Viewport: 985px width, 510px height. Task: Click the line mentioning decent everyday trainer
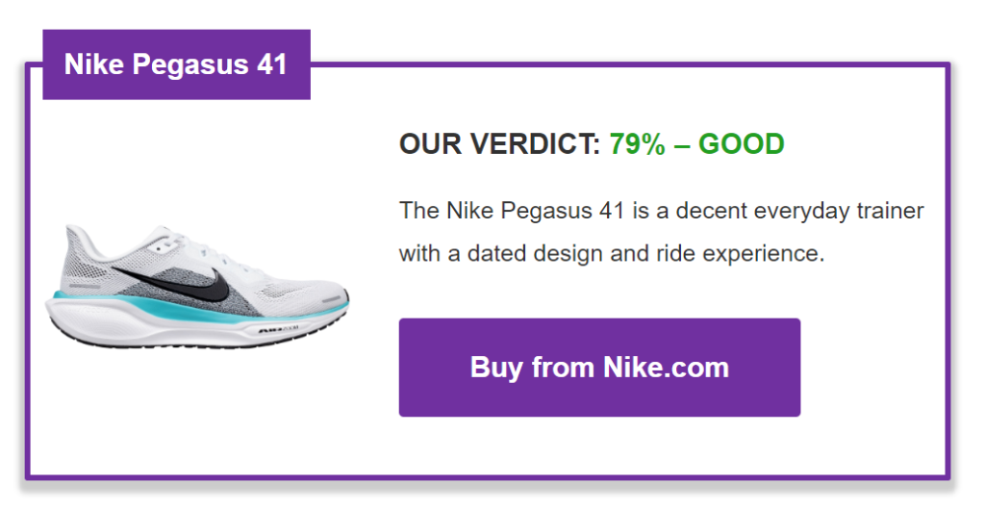point(661,211)
